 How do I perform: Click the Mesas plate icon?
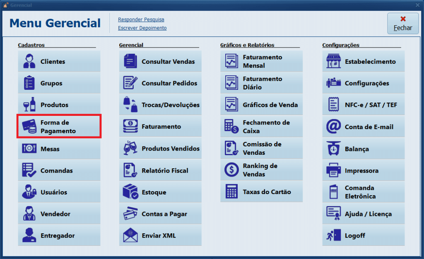tap(29, 149)
